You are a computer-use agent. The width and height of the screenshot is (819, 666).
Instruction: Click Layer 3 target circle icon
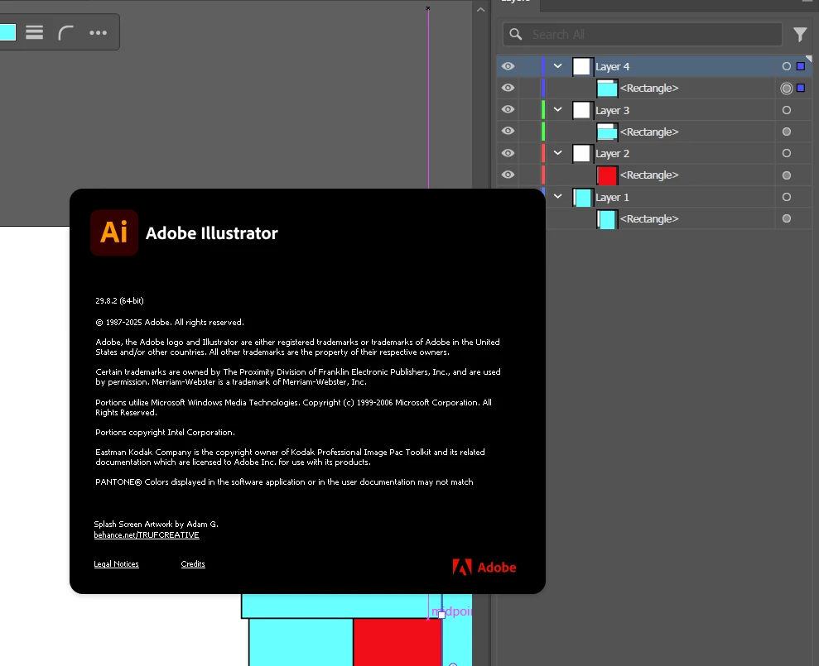tap(786, 110)
